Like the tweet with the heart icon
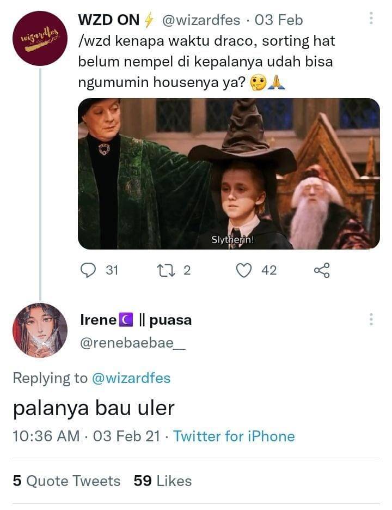Image resolution: width=392 pixels, height=510 pixels. pos(245,270)
